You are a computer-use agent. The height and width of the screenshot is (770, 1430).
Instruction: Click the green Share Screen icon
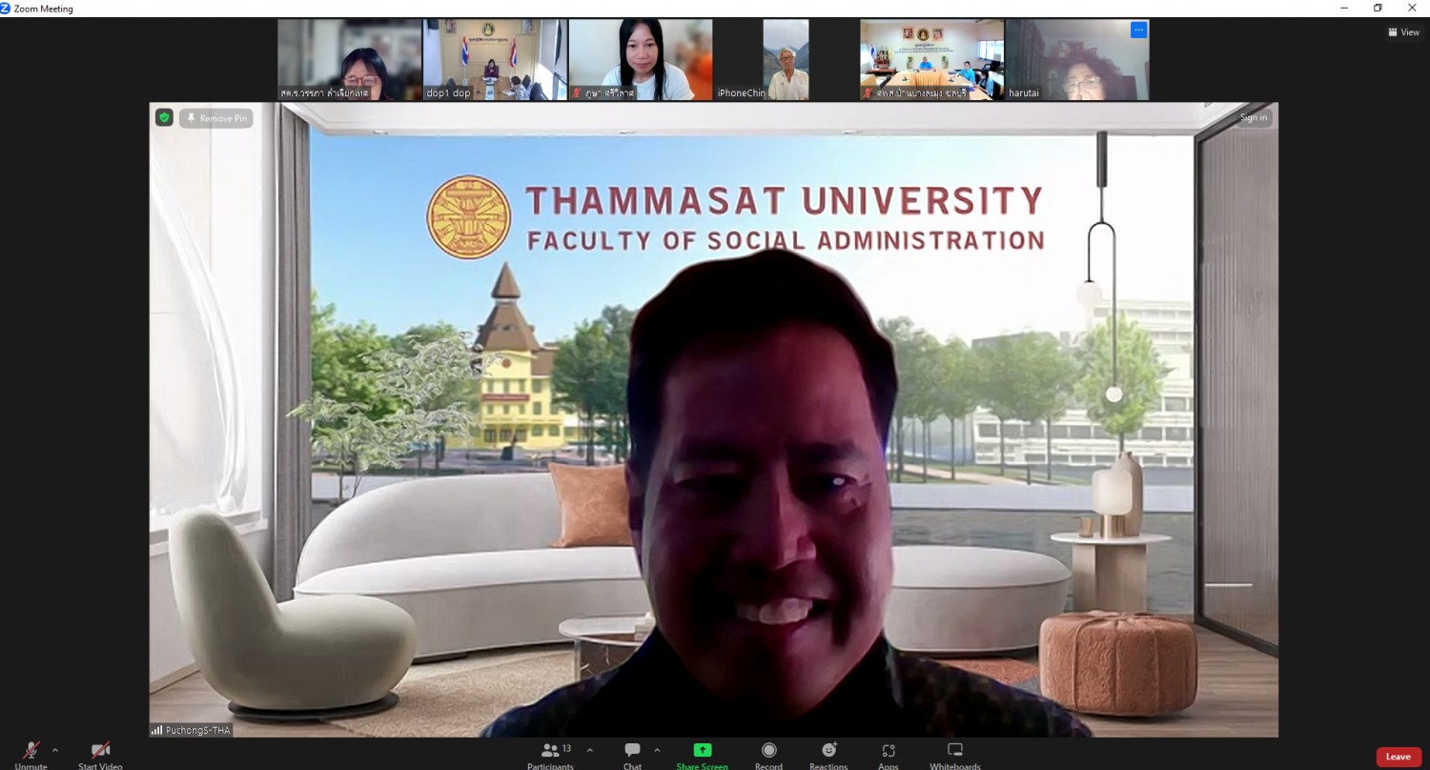(x=703, y=750)
